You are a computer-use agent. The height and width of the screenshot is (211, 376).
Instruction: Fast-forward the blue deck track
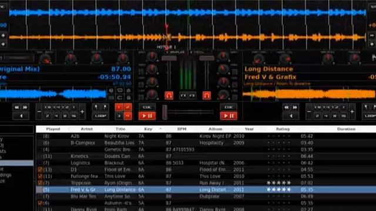pos(25,107)
